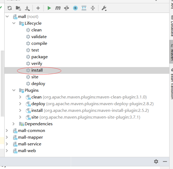The width and height of the screenshot is (173, 169).
Task: Select the clean lifecycle phase
Action: pos(36,30)
